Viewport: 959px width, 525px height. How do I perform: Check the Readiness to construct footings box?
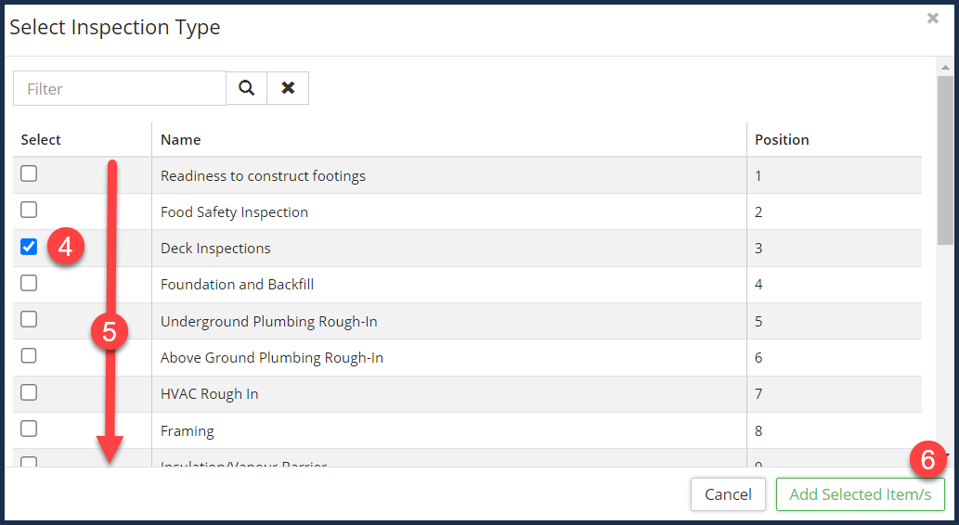(29, 174)
